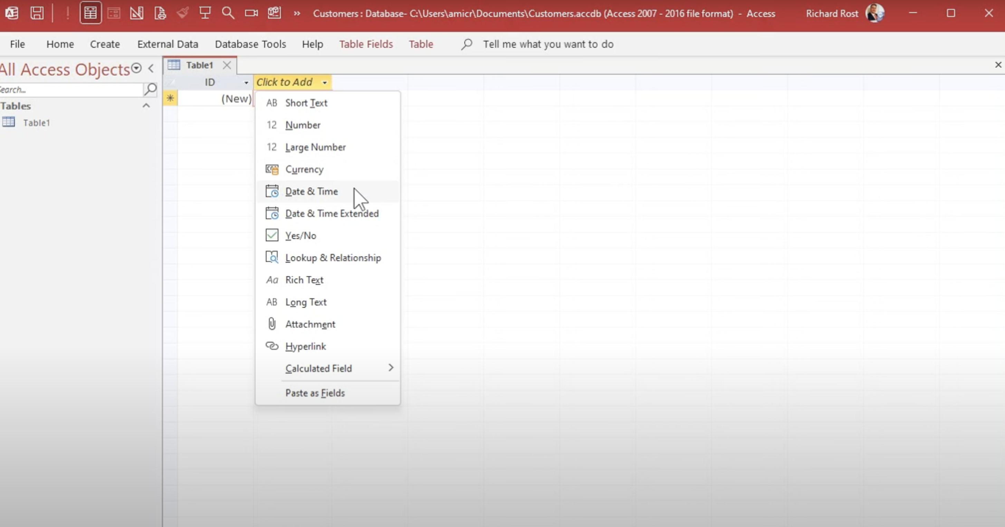Close the Table1 tab with its X
This screenshot has width=1005, height=527.
(x=227, y=65)
